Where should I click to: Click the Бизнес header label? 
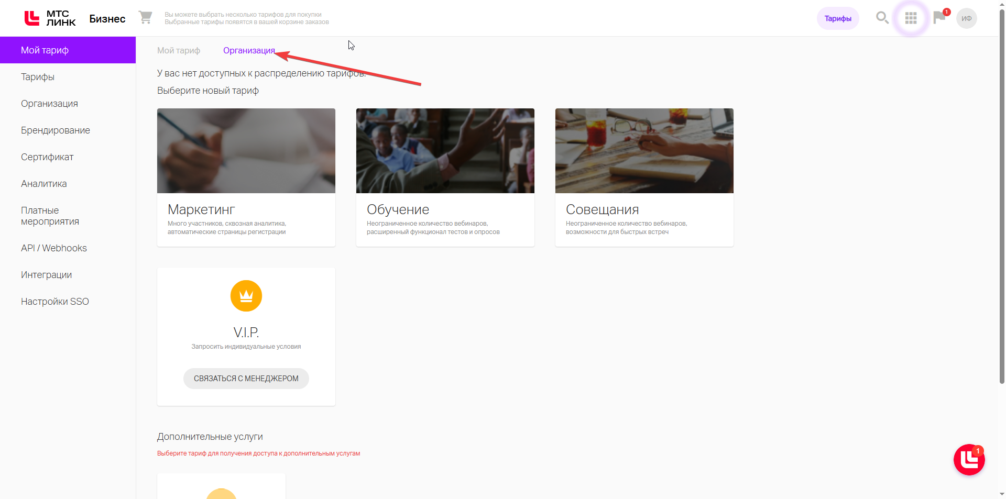(107, 19)
